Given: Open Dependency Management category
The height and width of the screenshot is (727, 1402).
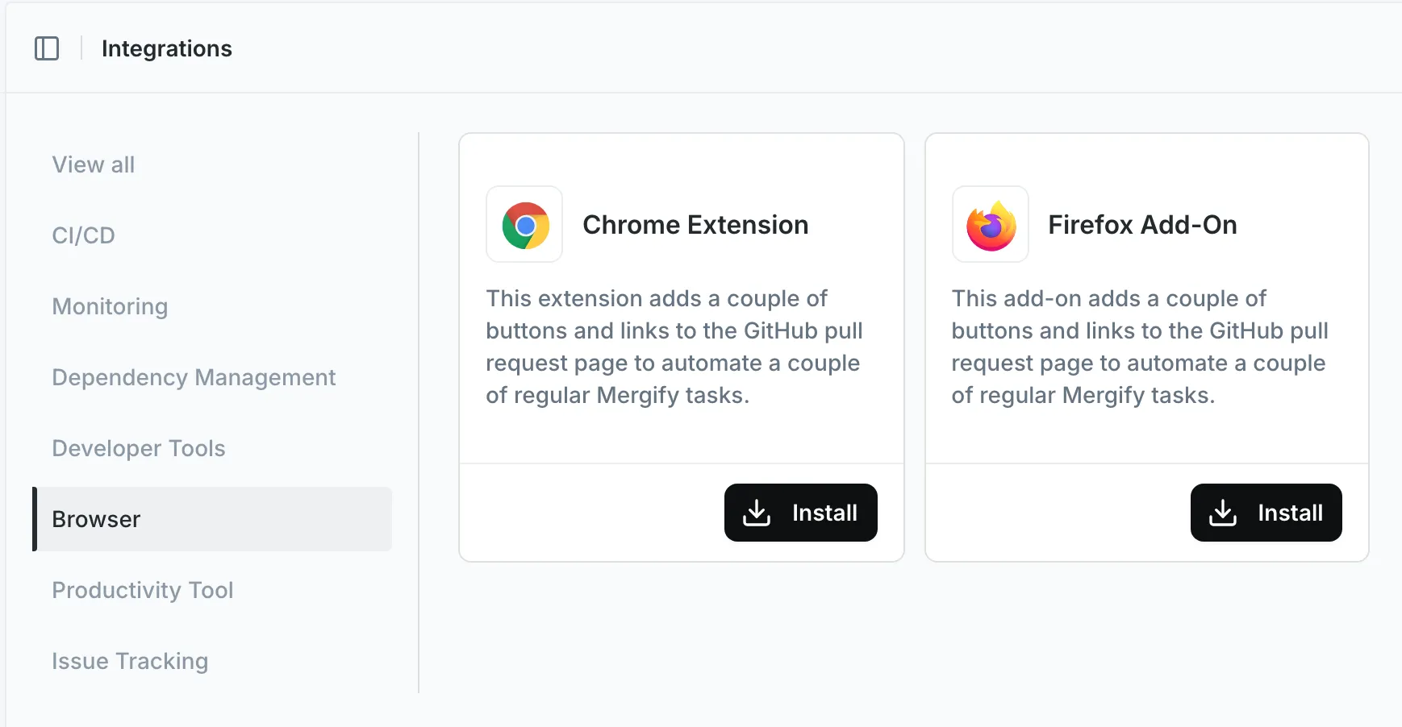Looking at the screenshot, I should pyautogui.click(x=194, y=377).
